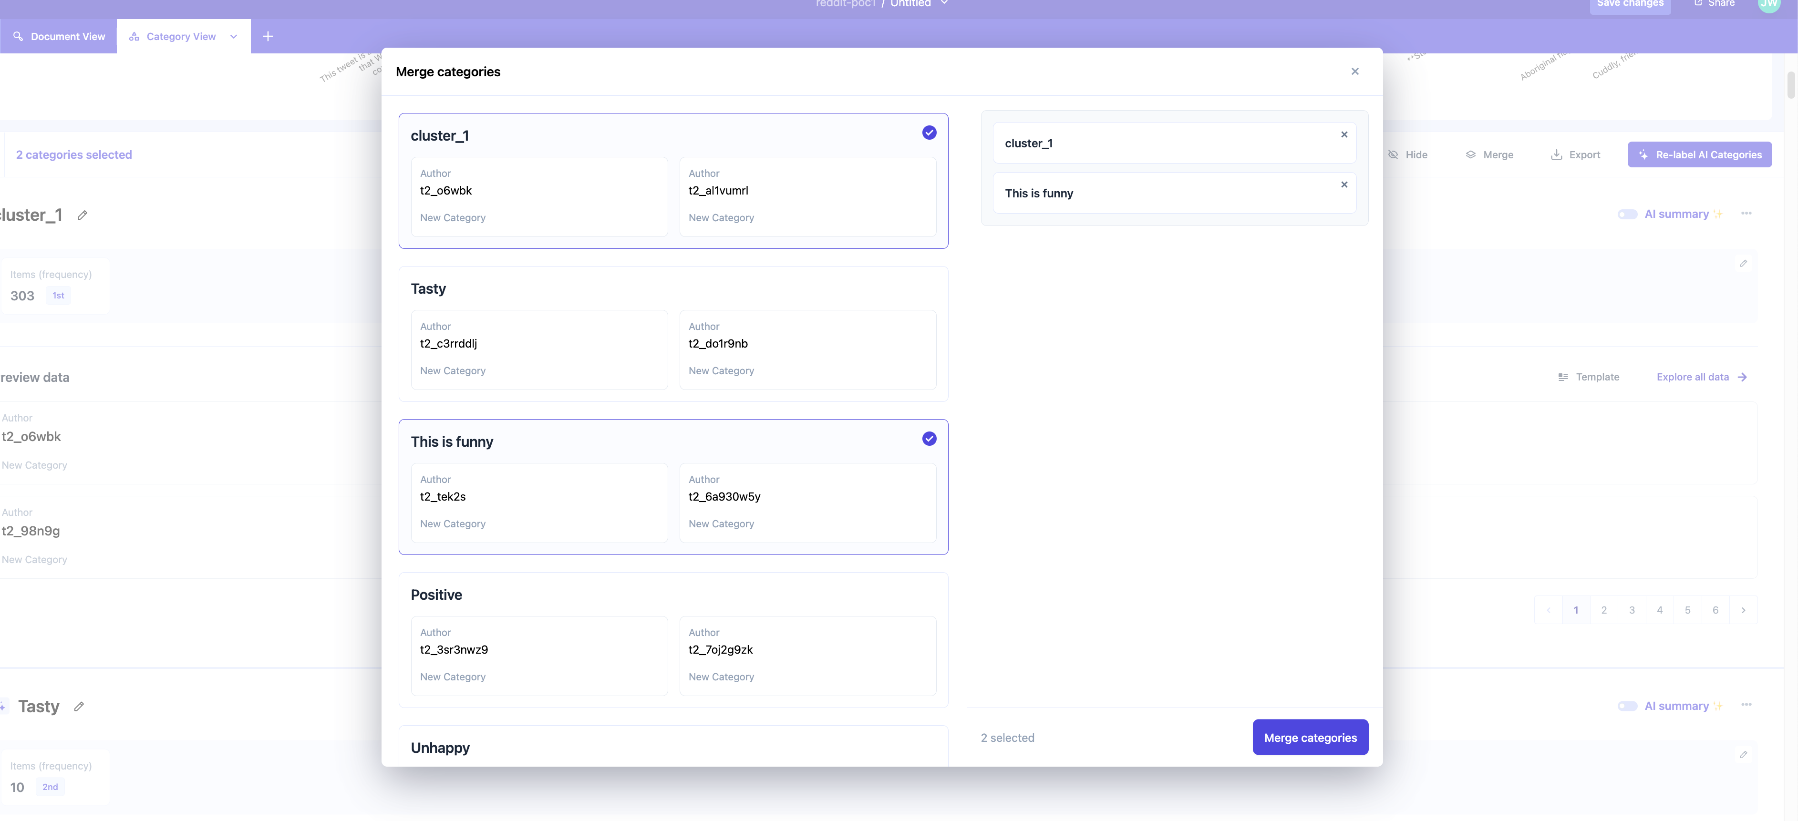Toggle the AI summary switch for Tasty

pos(1627,706)
